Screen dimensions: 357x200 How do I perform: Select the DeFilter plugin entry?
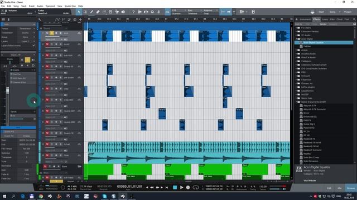pos(307,46)
